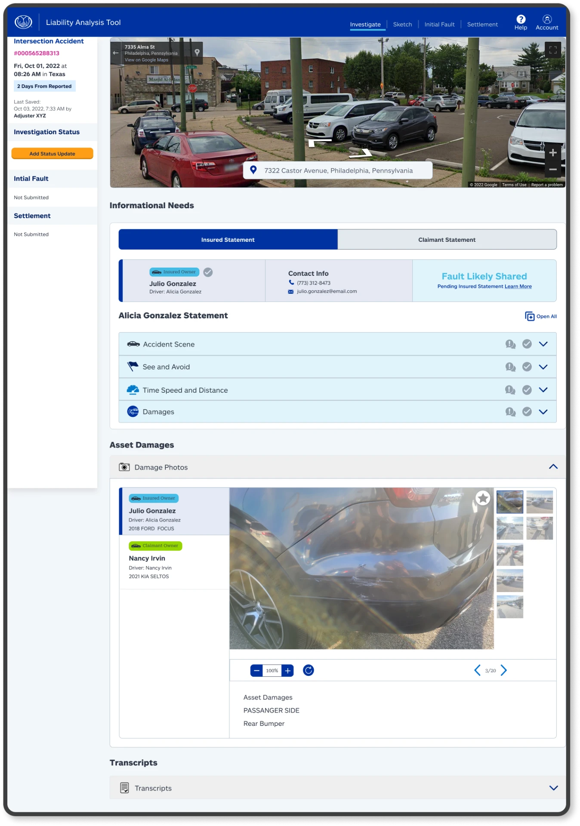Select the Insured Statement tab
The height and width of the screenshot is (826, 580).
pyautogui.click(x=228, y=240)
